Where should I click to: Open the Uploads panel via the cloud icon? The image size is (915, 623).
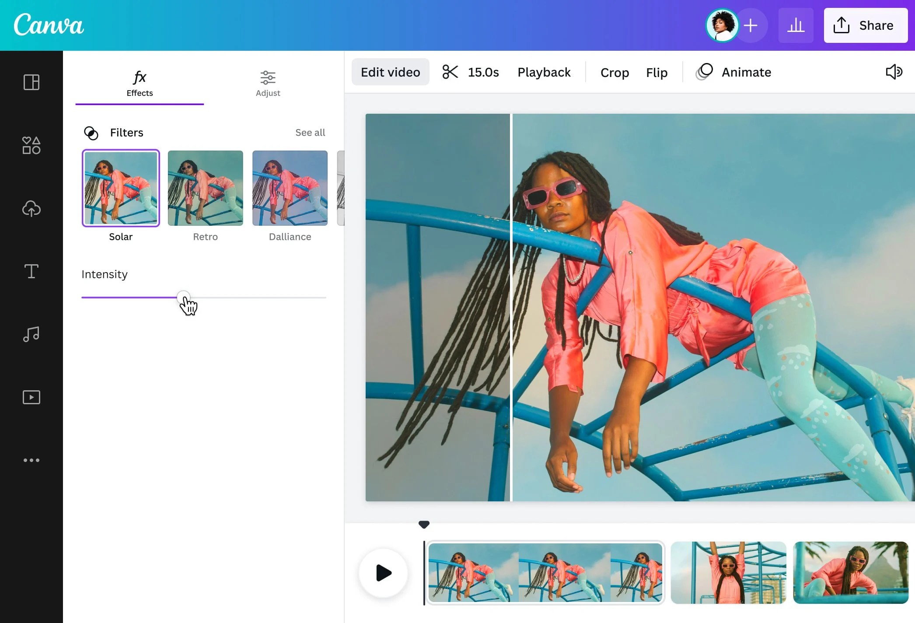31,209
